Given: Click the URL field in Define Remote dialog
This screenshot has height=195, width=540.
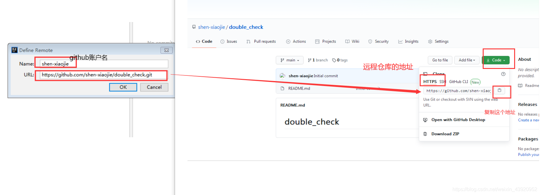Looking at the screenshot, I should tap(104, 75).
